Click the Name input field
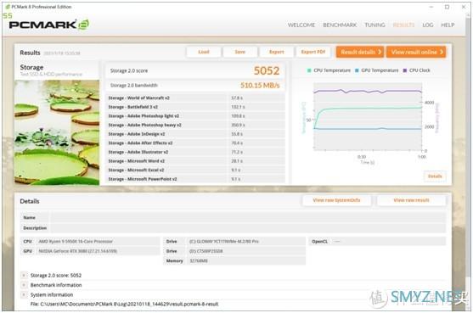The width and height of the screenshot is (473, 313). coord(248,217)
